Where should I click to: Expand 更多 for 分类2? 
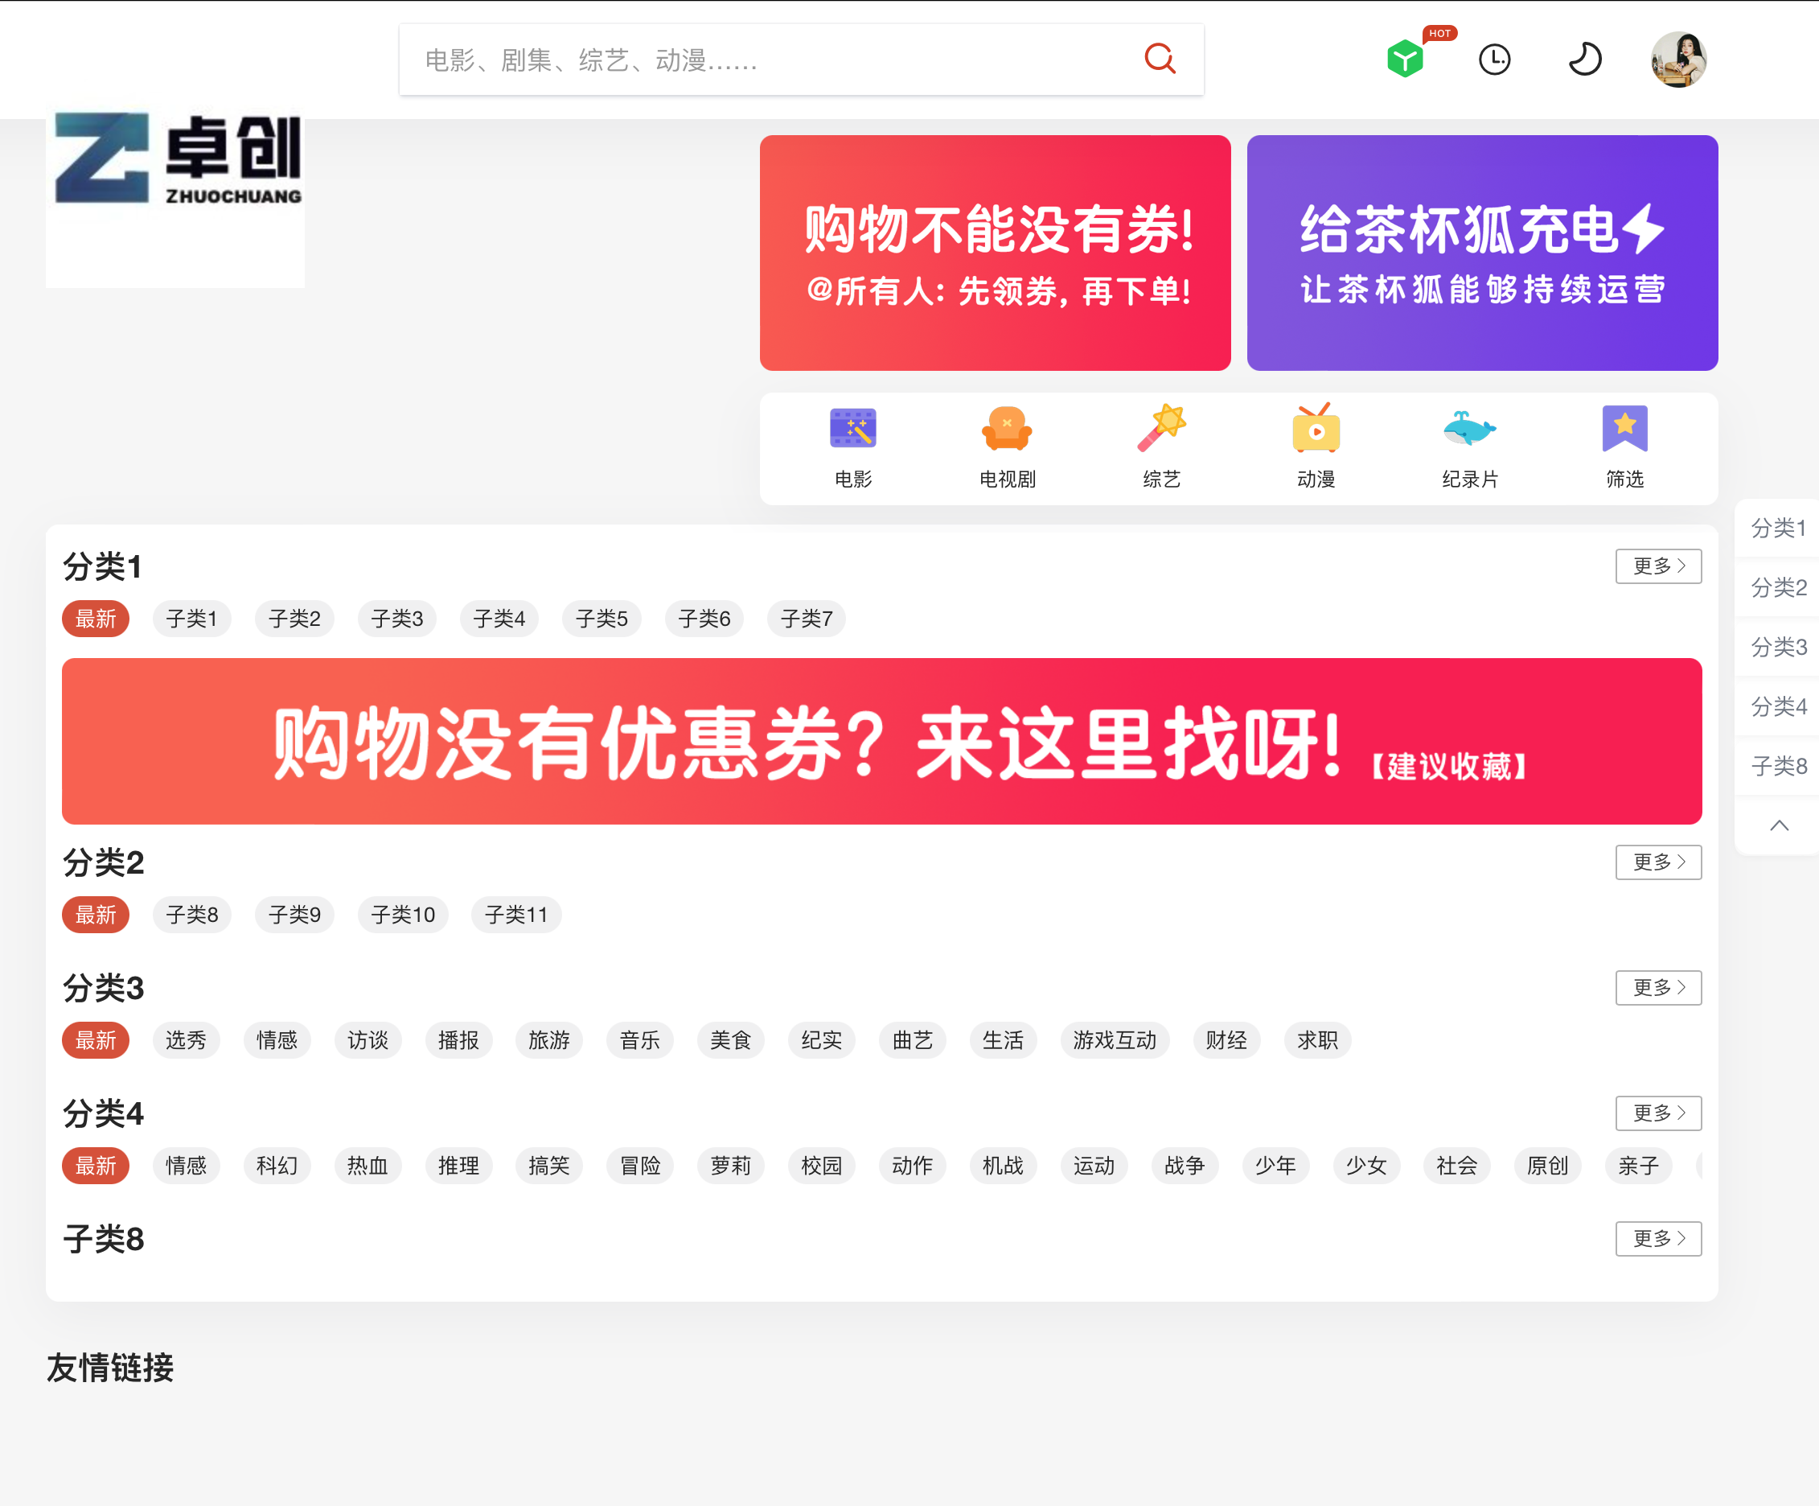coord(1658,862)
